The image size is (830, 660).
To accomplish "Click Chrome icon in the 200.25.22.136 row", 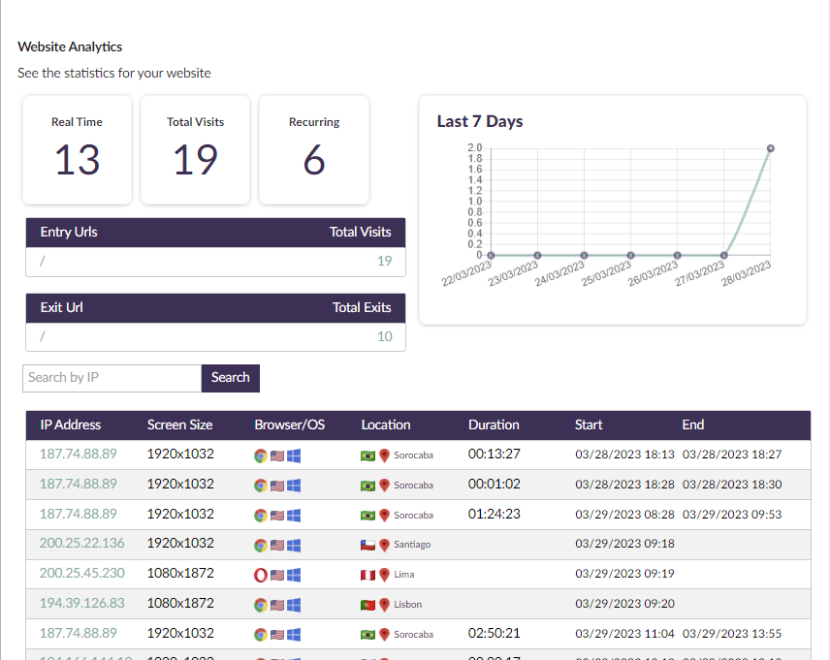I will 261,545.
